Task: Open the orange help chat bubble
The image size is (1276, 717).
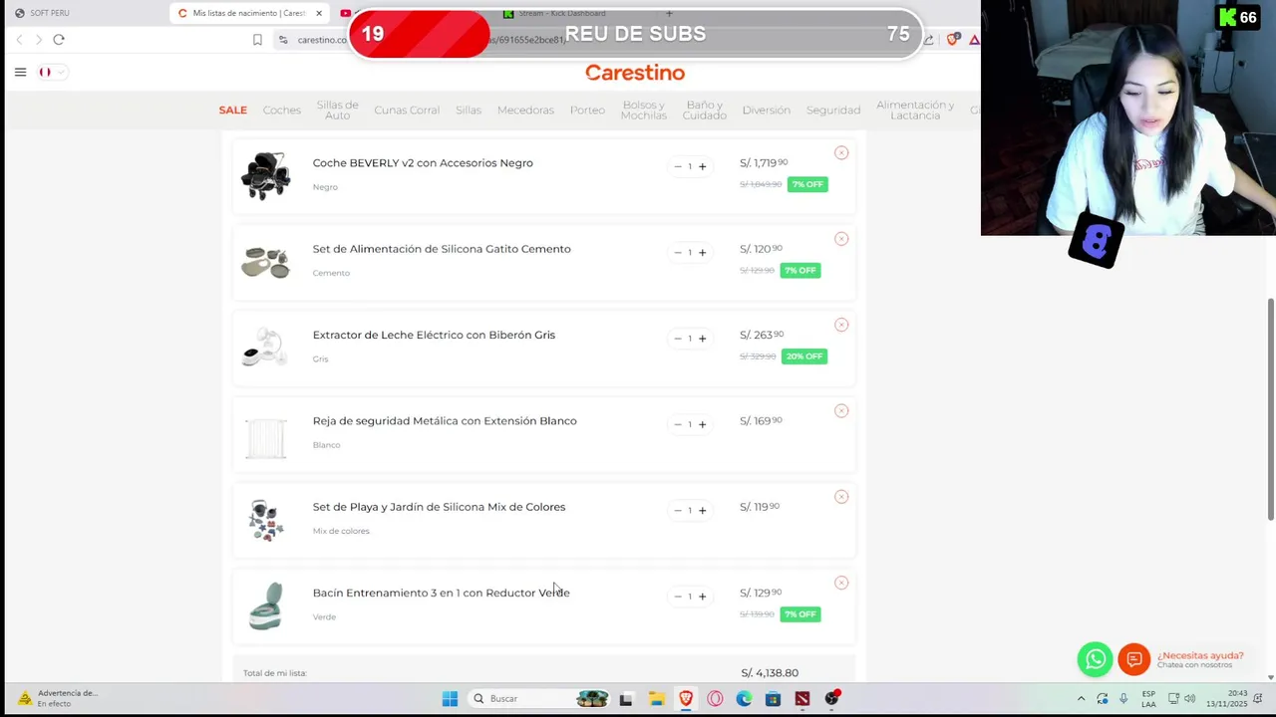Action: click(1133, 659)
